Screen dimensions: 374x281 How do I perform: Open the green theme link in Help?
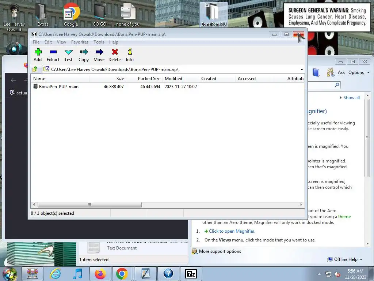point(344,217)
